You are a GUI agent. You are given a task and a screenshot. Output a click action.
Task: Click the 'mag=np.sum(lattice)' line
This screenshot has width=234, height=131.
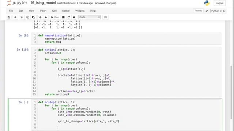[60, 39]
